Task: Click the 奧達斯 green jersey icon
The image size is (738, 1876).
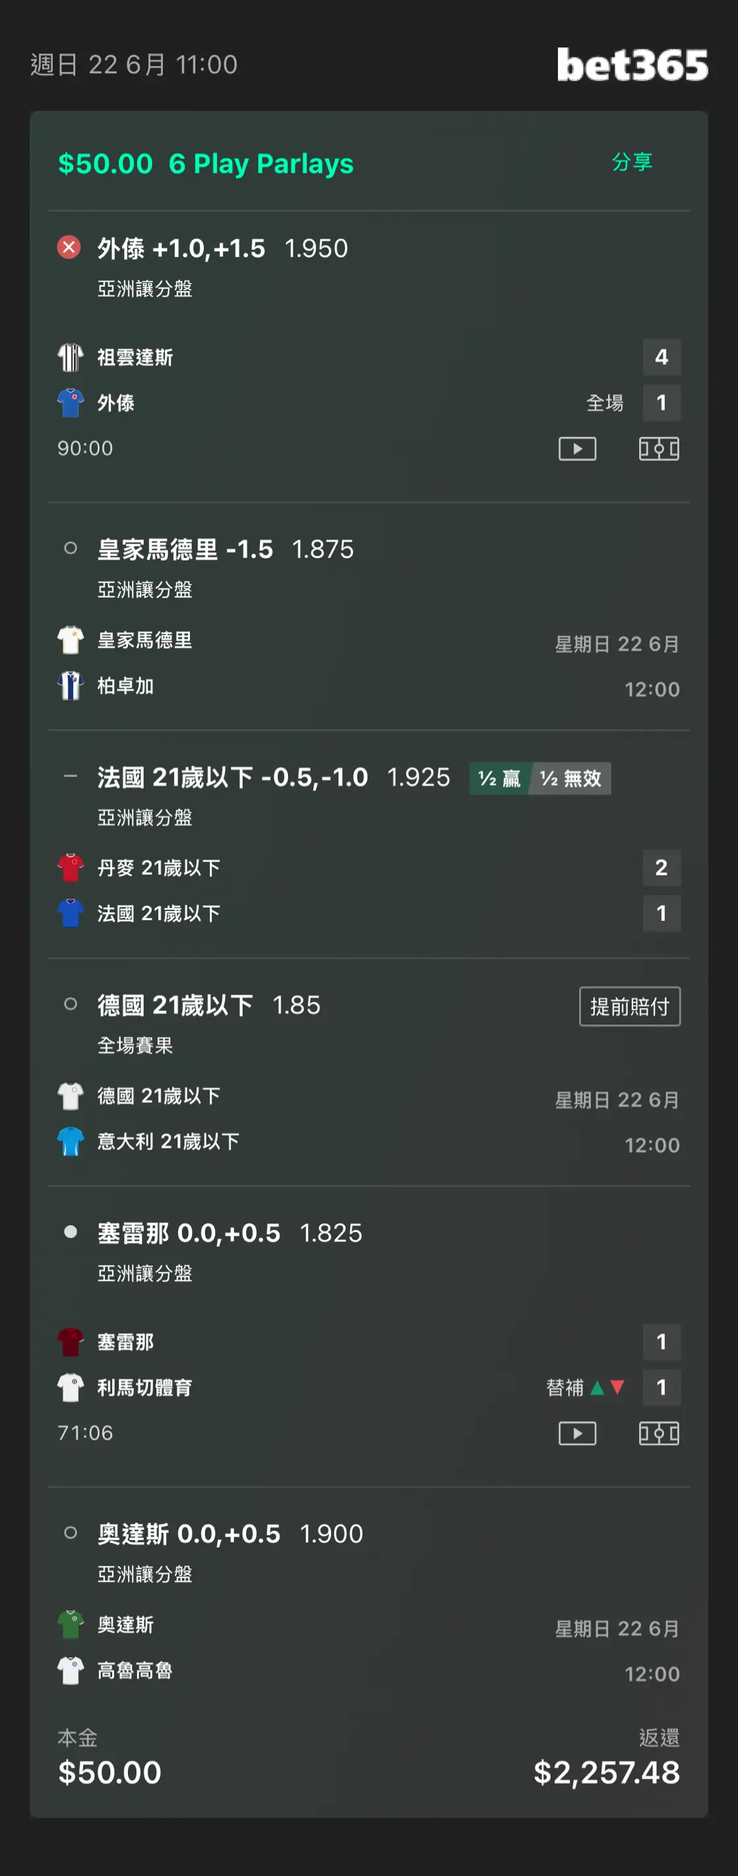Action: pyautogui.click(x=71, y=1625)
